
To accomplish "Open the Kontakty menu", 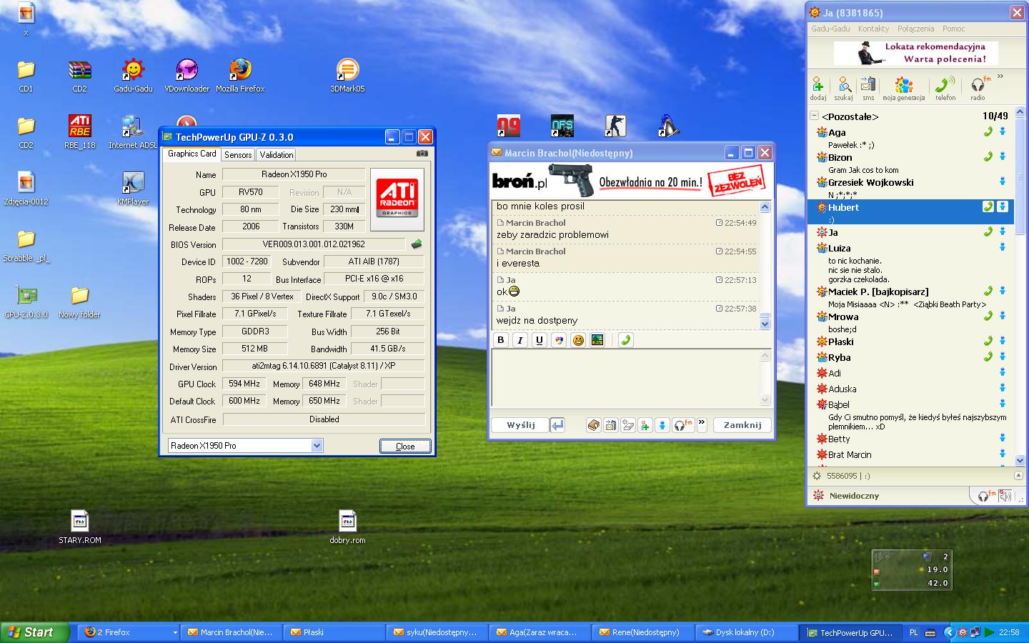I will click(873, 29).
